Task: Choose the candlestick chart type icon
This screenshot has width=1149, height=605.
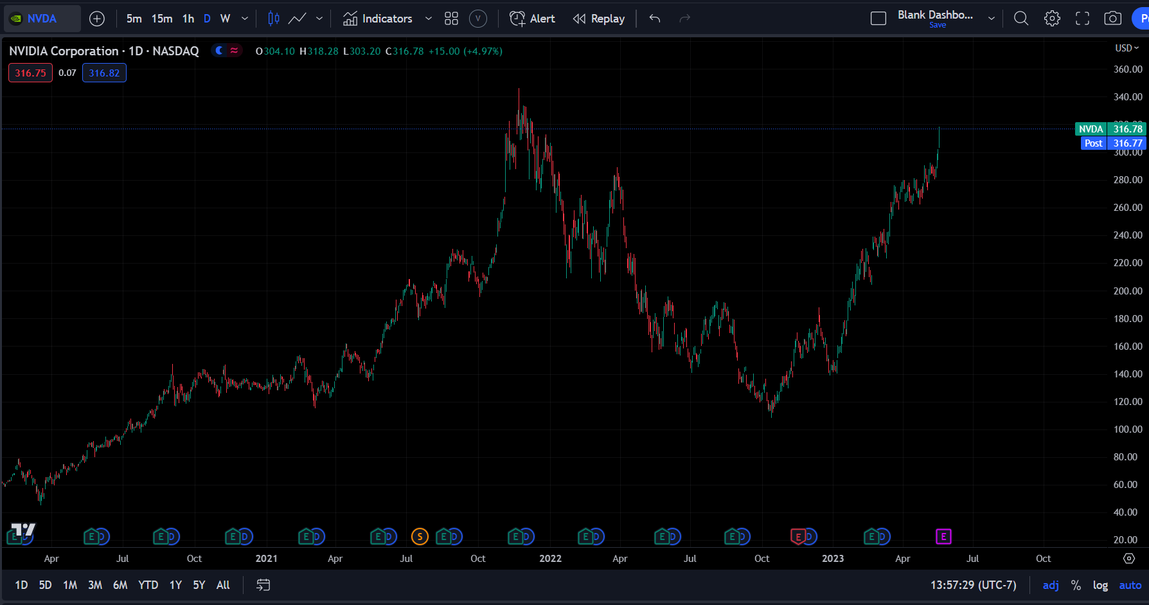Action: pyautogui.click(x=274, y=19)
